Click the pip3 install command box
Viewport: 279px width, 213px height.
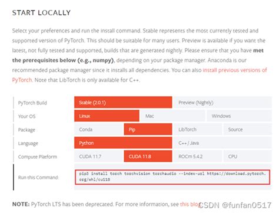tap(172, 177)
